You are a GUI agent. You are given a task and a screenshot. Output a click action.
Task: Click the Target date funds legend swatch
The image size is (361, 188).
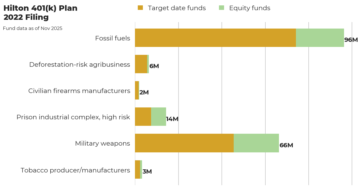(x=141, y=8)
